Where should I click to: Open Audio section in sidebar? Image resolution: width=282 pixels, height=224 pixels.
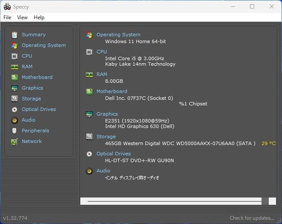click(29, 120)
